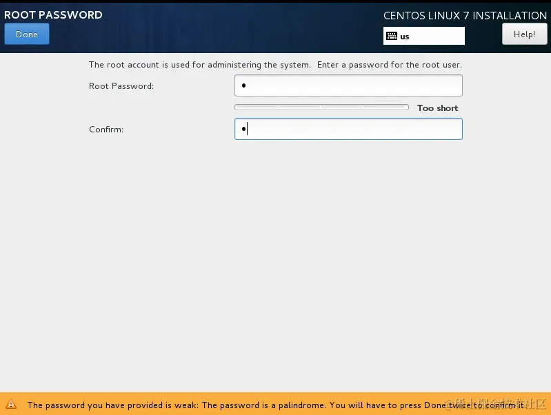
Task: Select the us keyboard layout indicator
Action: (424, 36)
